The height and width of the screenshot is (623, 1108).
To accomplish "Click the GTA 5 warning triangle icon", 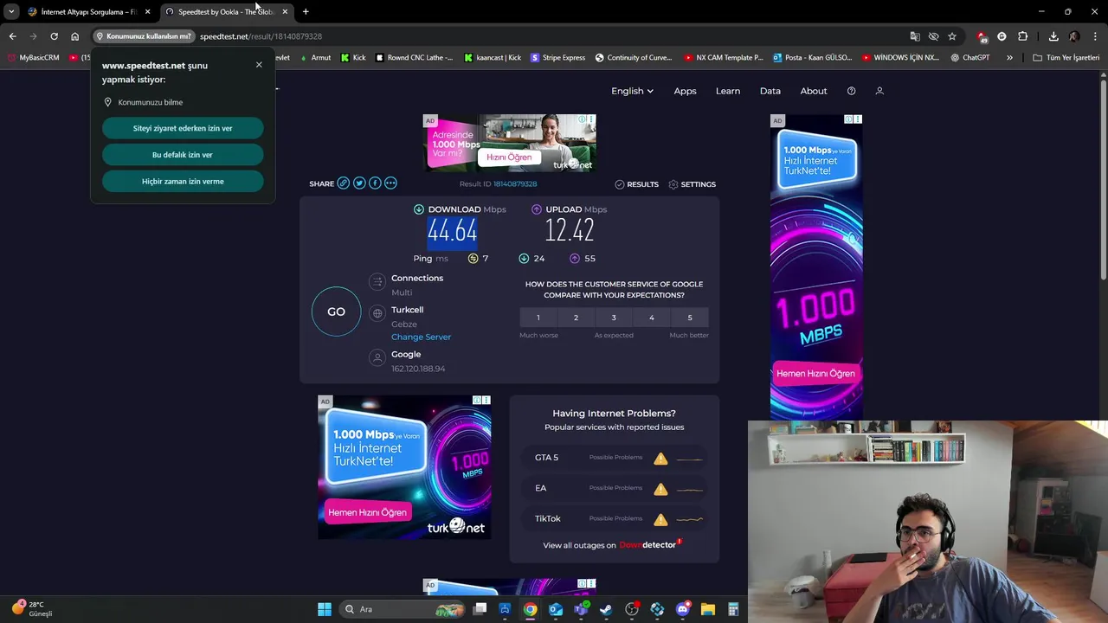I will (660, 458).
